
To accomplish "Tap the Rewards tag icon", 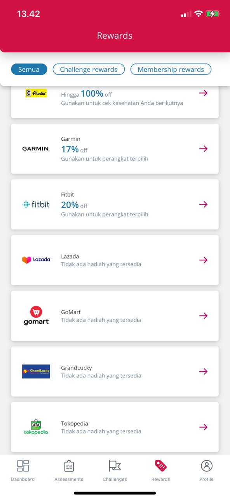I will (x=160, y=465).
